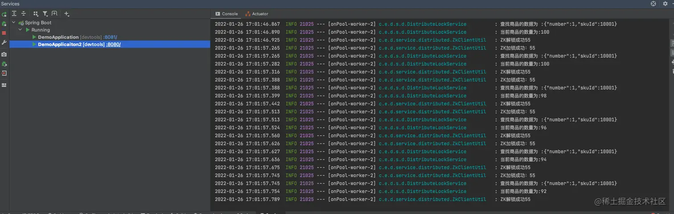Click the Rerun in Debug mode icon
The width and height of the screenshot is (674, 214).
(x=4, y=24)
